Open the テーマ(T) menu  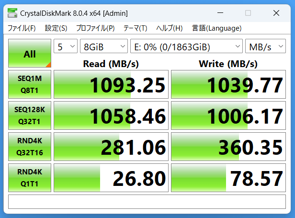click(135, 28)
